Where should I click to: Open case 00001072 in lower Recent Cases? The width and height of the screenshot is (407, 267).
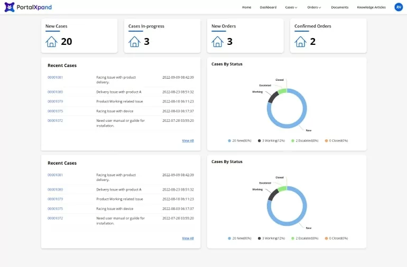(x=55, y=218)
